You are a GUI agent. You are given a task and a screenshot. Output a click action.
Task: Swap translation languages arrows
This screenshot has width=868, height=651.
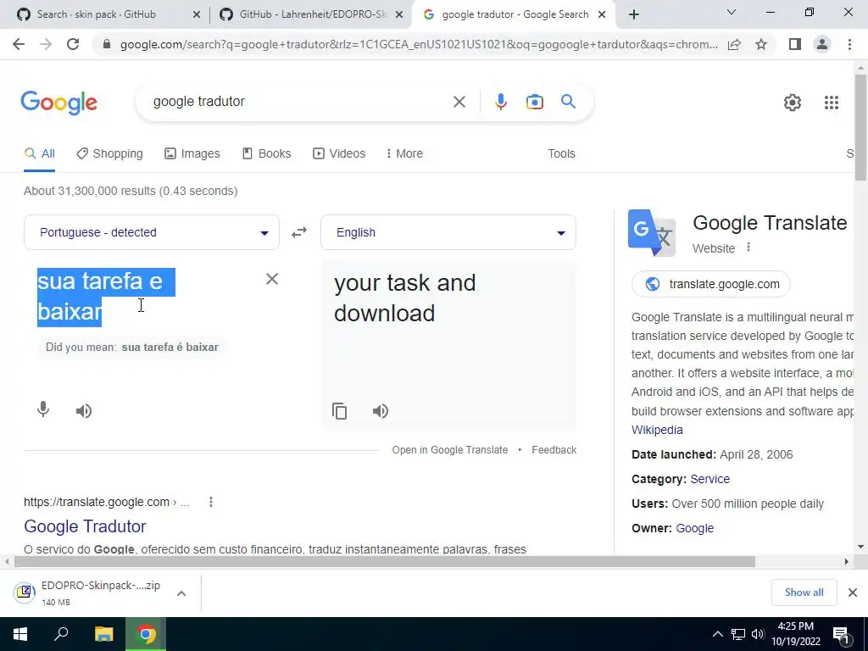pos(299,232)
